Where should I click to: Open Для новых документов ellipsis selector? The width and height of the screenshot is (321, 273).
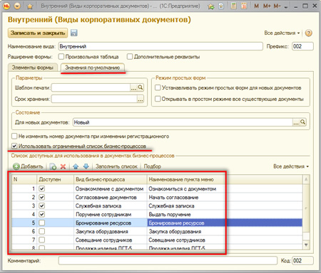(x=296, y=122)
